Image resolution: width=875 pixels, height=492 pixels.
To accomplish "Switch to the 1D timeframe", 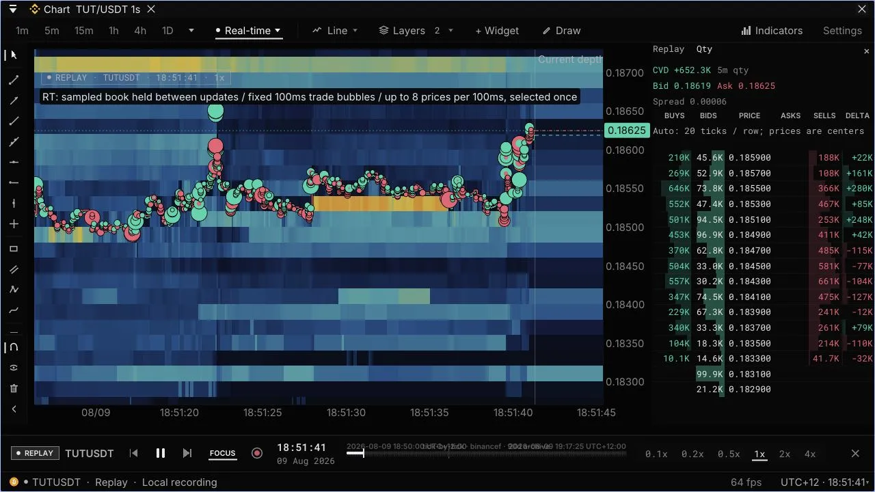I will [167, 31].
